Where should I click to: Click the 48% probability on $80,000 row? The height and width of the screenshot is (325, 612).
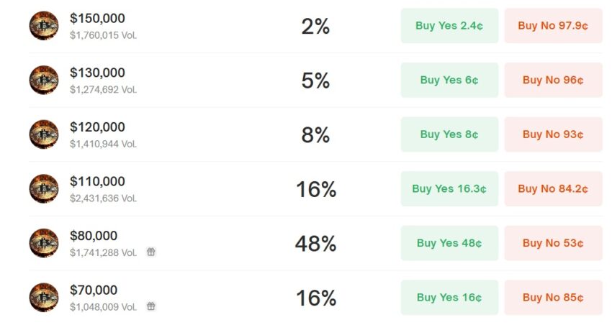tap(315, 244)
